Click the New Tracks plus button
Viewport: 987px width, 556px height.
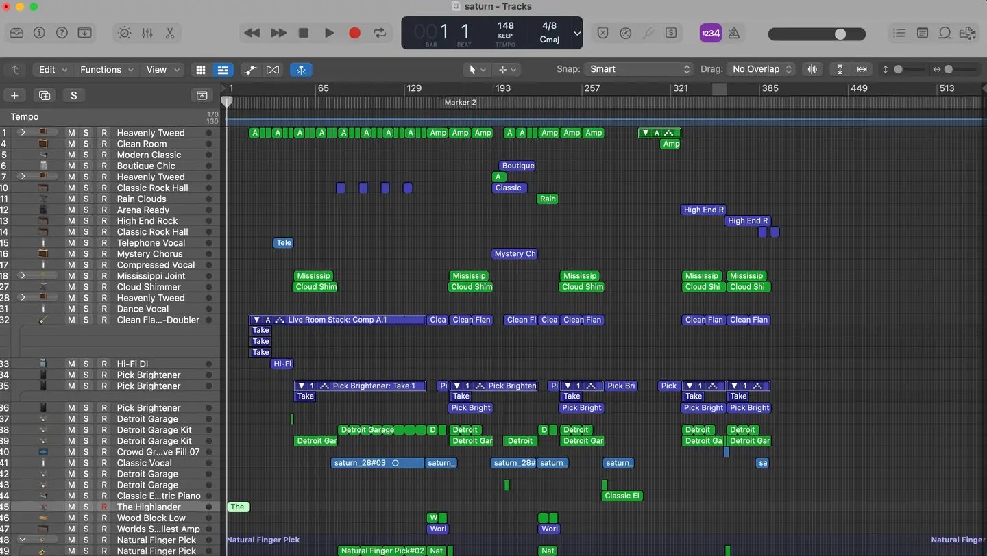[14, 95]
